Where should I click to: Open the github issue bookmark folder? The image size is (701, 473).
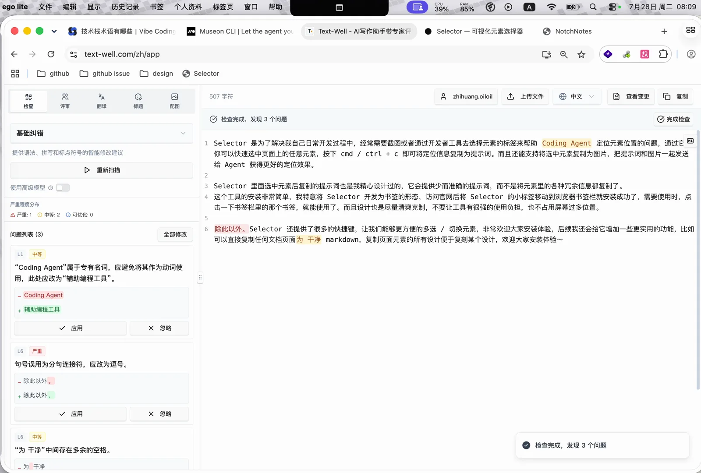click(x=105, y=74)
